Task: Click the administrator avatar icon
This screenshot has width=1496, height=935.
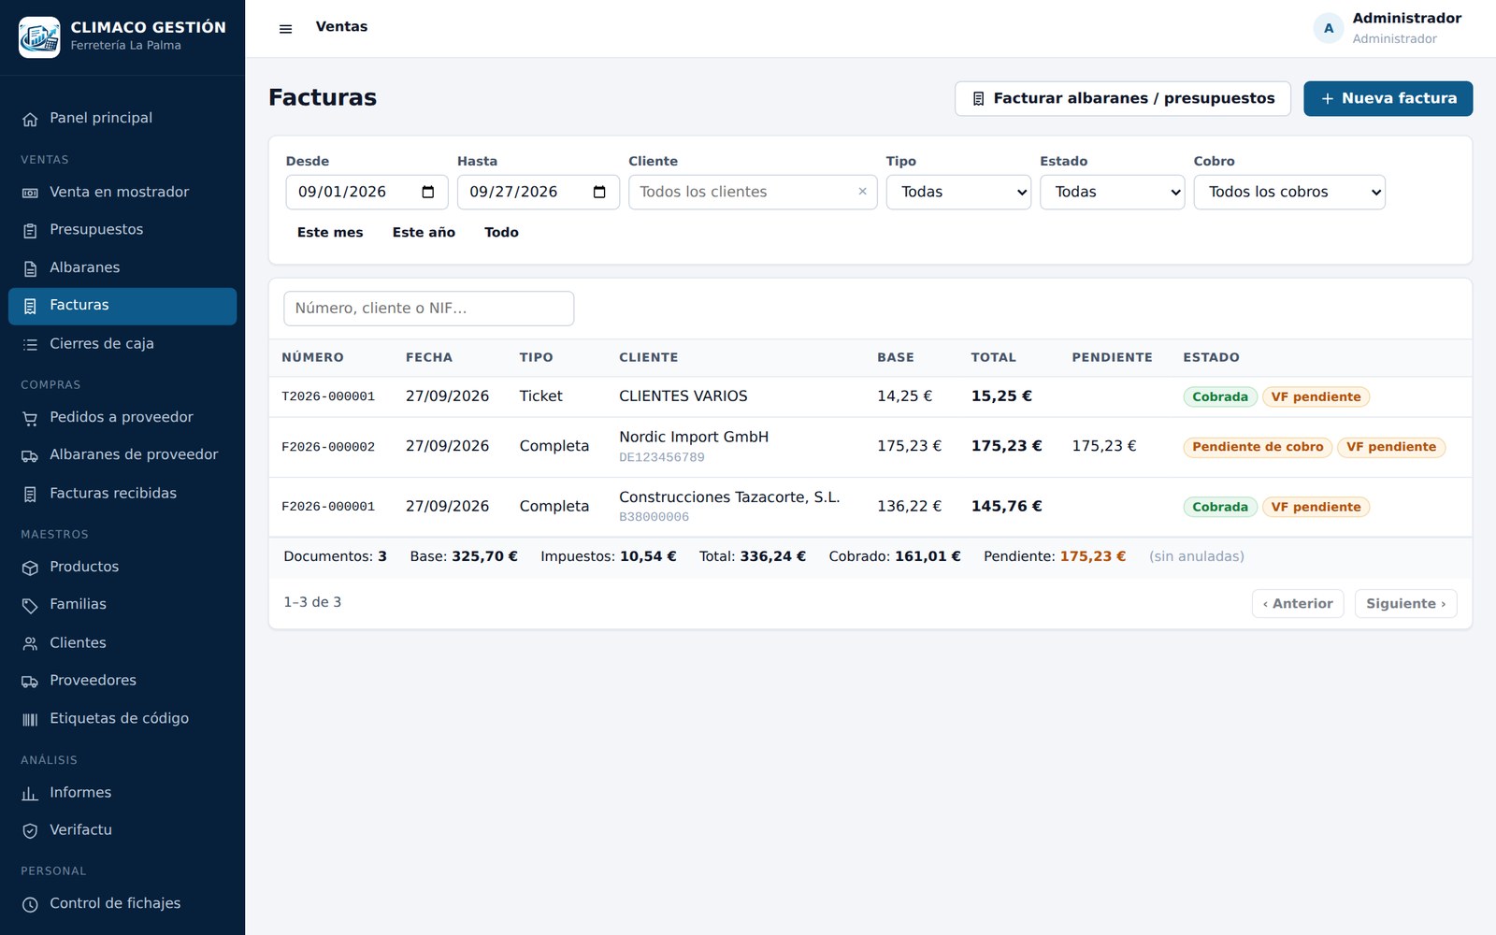Action: point(1329,28)
